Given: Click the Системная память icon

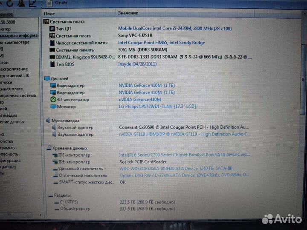Looking at the screenshot, I should tap(52, 50).
